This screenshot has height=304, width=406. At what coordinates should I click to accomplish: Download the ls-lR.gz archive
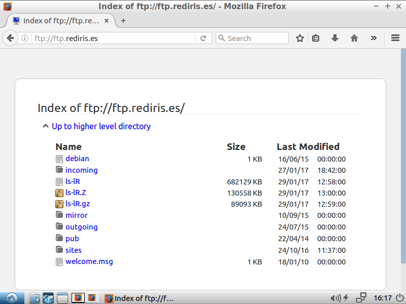(x=77, y=204)
